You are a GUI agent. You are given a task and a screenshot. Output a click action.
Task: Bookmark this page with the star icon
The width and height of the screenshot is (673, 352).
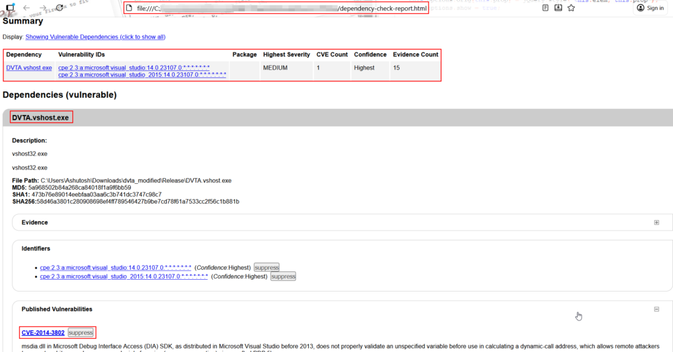click(571, 8)
